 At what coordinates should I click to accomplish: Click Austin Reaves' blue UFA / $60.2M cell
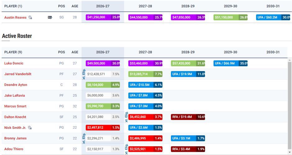click(273, 17)
